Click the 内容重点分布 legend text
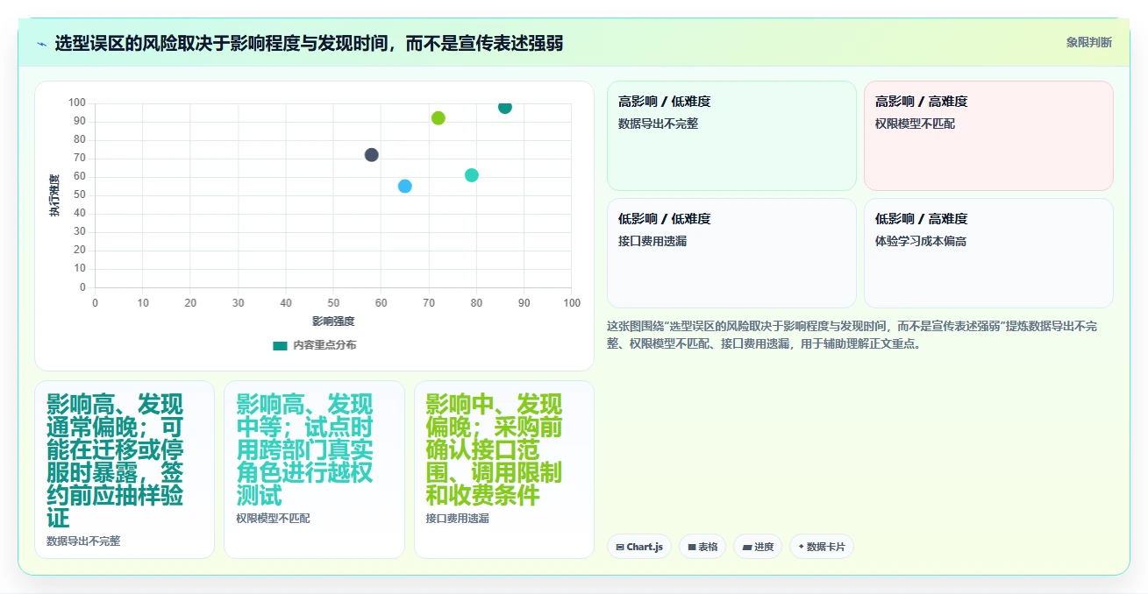The height and width of the screenshot is (594, 1148). [324, 345]
